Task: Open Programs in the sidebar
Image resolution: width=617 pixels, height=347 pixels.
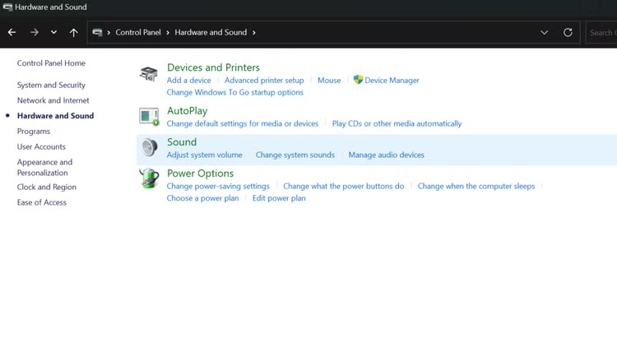Action: [x=34, y=132]
